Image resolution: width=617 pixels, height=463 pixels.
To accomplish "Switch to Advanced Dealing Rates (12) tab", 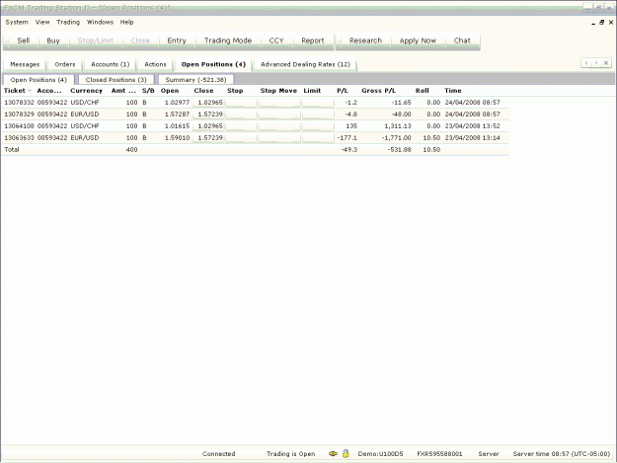I will (305, 64).
